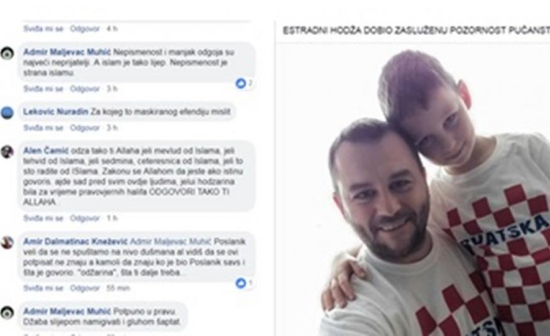This screenshot has width=550, height=336.
Task: Open the 55 min comment timestamp
Action: [118, 288]
